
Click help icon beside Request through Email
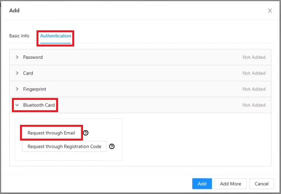[86, 133]
